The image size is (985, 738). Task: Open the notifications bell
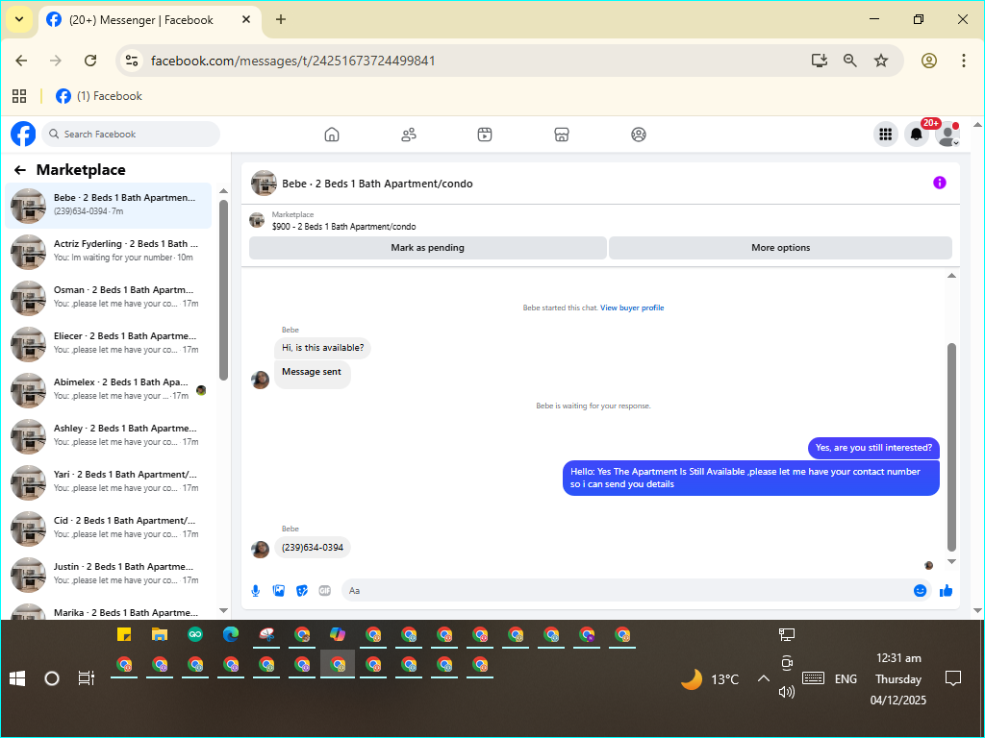click(917, 135)
